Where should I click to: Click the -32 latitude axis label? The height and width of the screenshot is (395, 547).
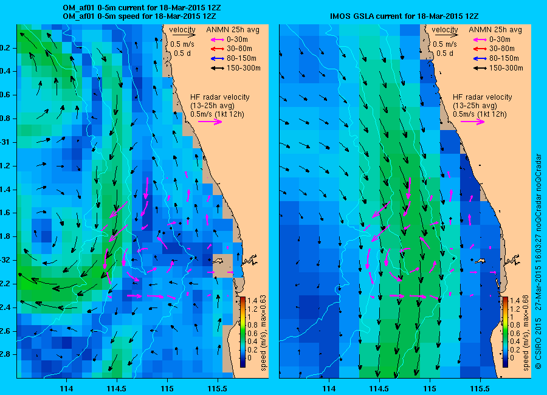tap(5, 260)
